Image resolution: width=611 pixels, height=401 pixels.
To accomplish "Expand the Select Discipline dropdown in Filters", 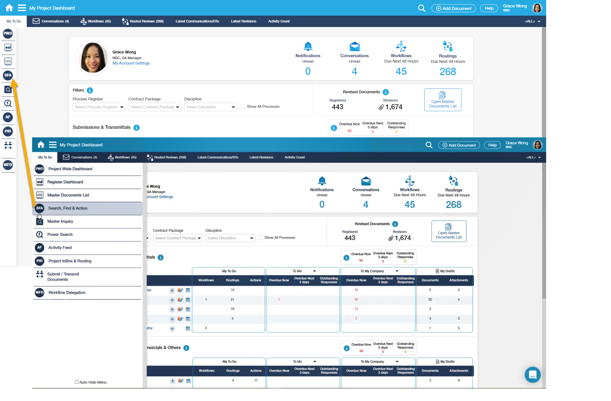I will pos(210,107).
